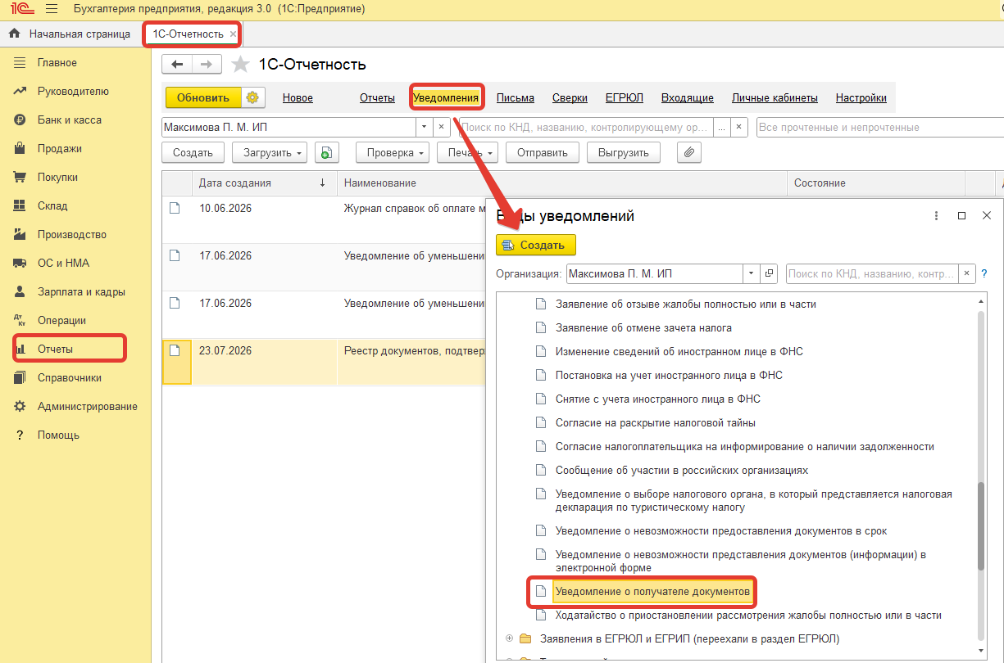Click the green document icon after Загрузить
This screenshot has width=1004, height=663.
[x=327, y=153]
